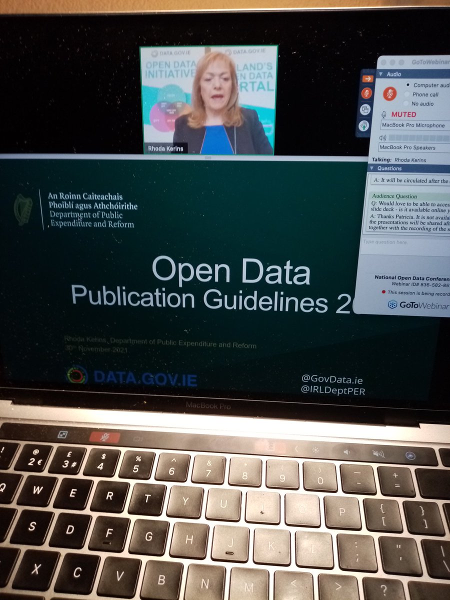Viewport: 450px width, 600px height.
Task: Click the red MUTED status label
Action: click(x=403, y=114)
